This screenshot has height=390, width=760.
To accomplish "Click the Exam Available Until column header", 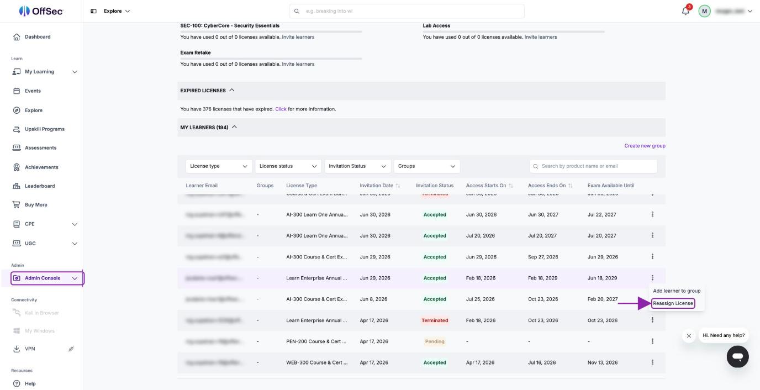I will tap(611, 186).
